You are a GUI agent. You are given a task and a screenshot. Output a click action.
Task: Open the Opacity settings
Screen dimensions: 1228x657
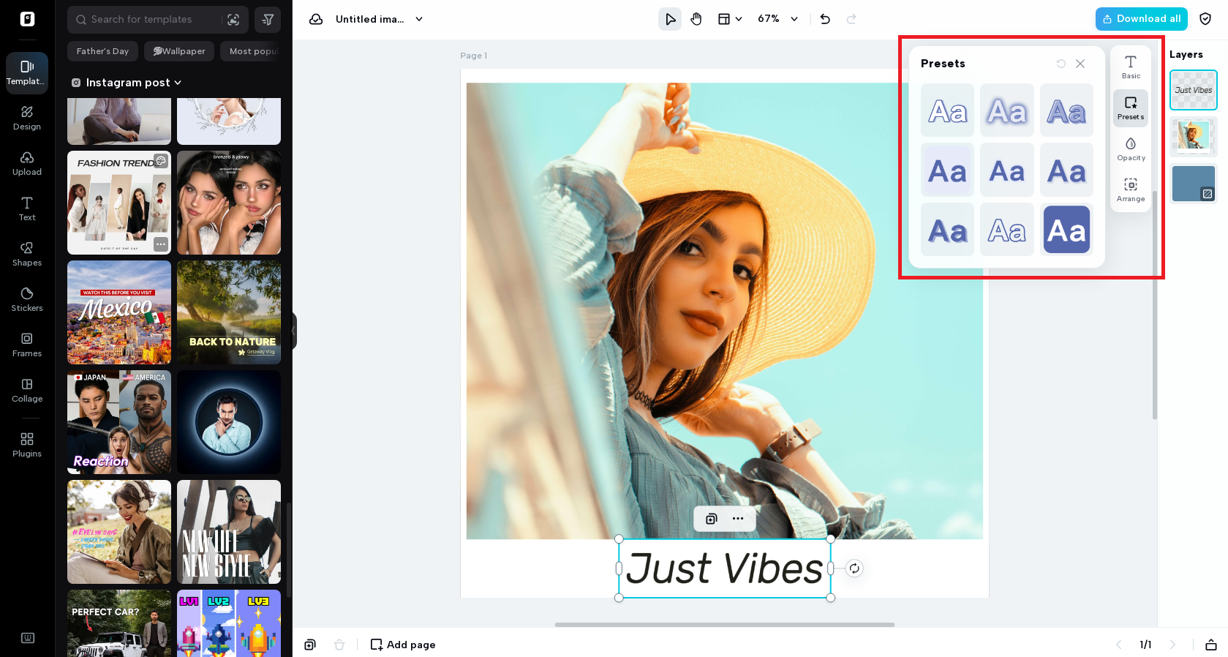click(x=1131, y=149)
